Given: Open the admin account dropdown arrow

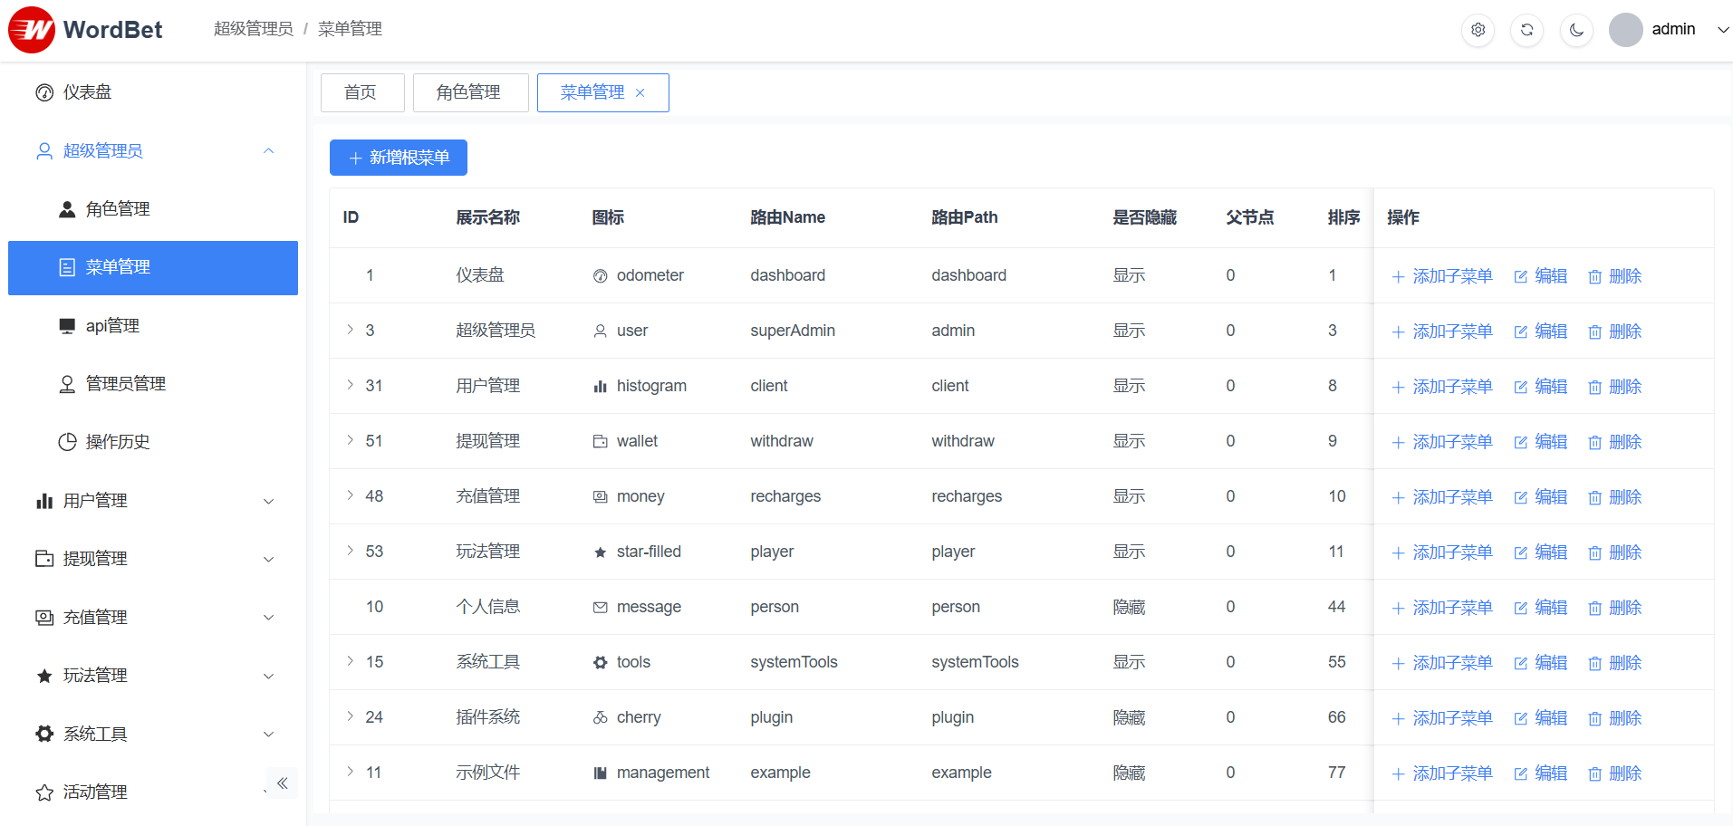Looking at the screenshot, I should 1722,30.
